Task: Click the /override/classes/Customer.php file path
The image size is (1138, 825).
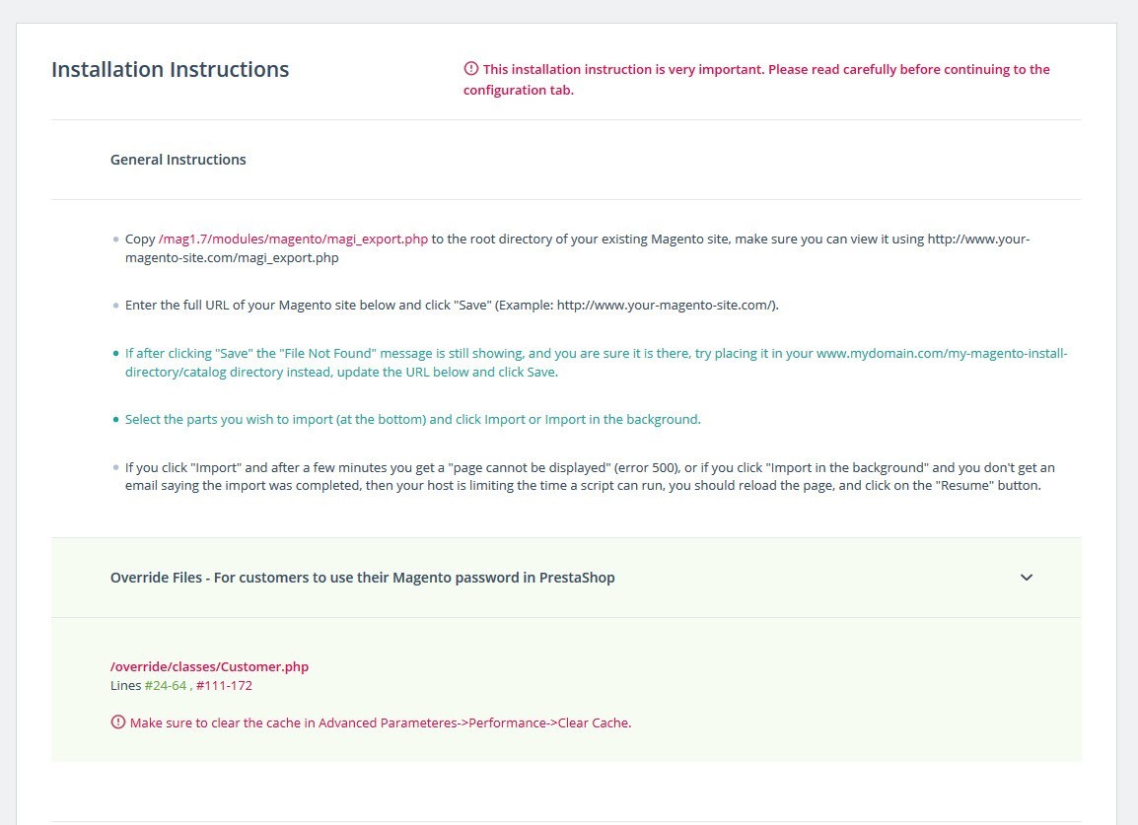Action: coord(209,667)
